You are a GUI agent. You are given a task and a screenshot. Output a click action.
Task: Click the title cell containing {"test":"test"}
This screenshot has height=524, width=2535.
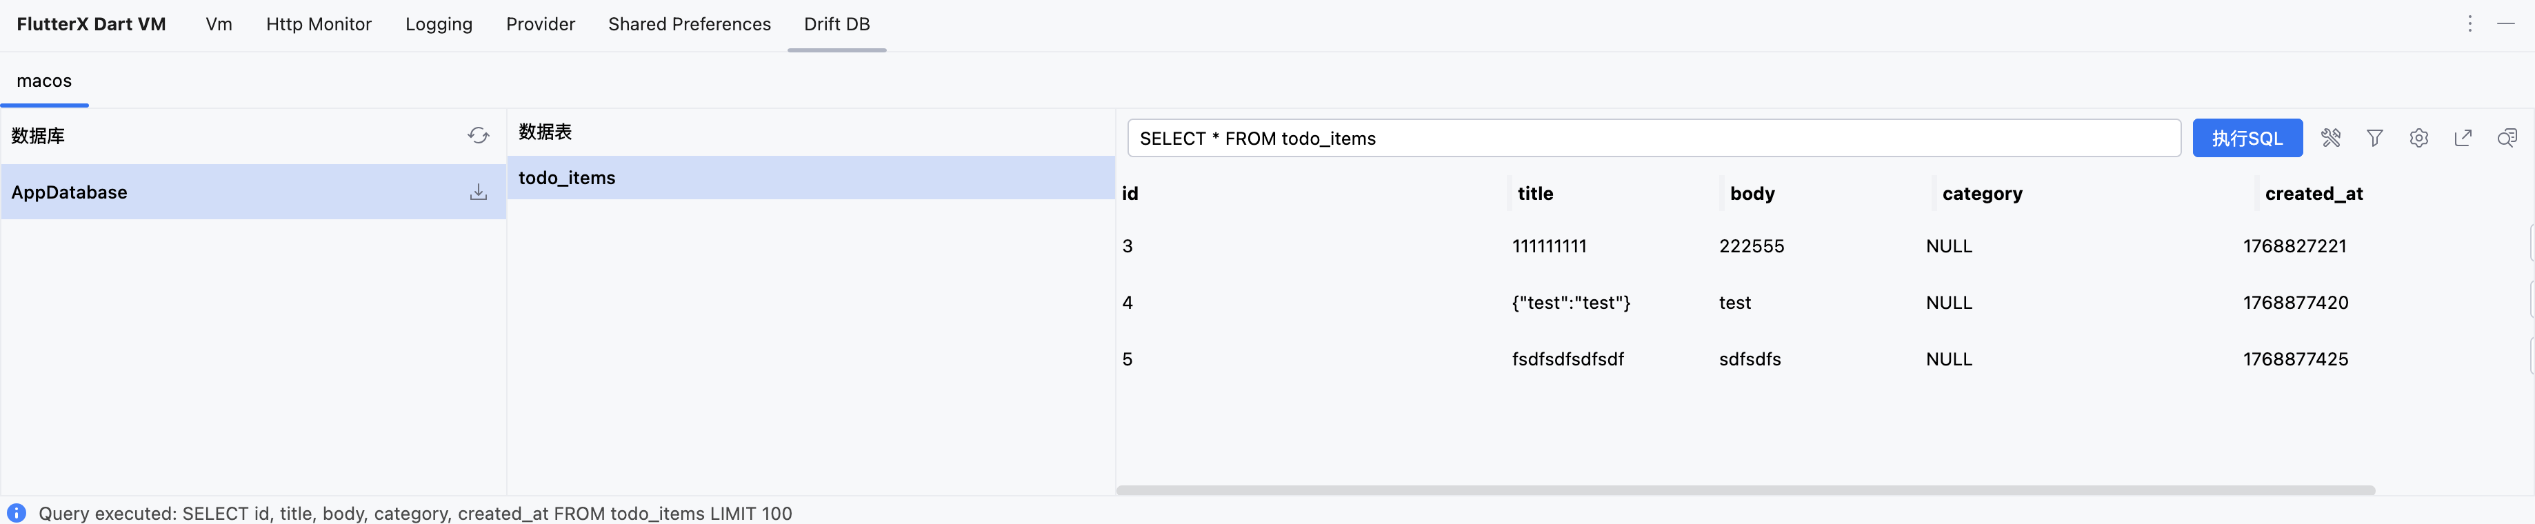click(1571, 303)
